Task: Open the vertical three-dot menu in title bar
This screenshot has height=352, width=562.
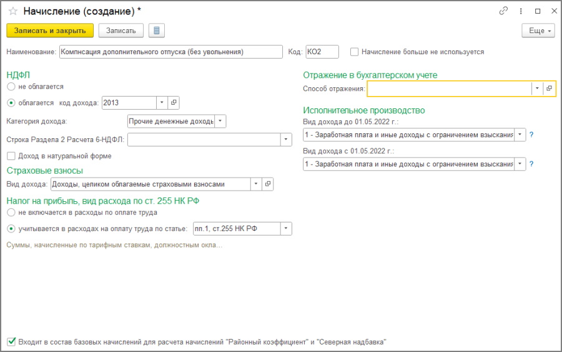Action: pyautogui.click(x=521, y=11)
